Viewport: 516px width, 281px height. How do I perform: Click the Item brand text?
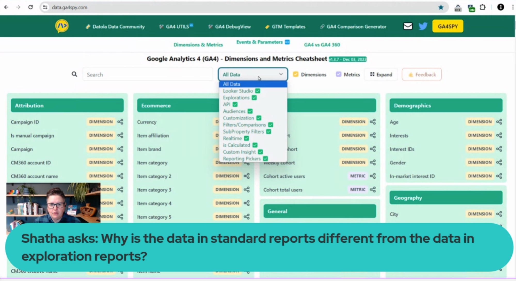[x=149, y=149]
